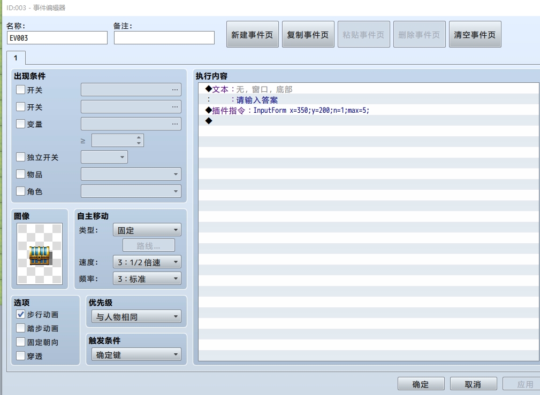Open the 频率 dropdown showing 标准
This screenshot has width=540, height=395.
(147, 278)
